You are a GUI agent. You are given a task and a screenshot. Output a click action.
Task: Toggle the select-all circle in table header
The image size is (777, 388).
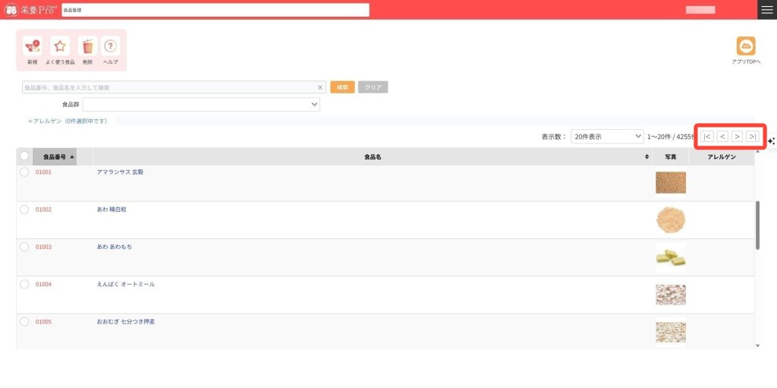tap(24, 156)
